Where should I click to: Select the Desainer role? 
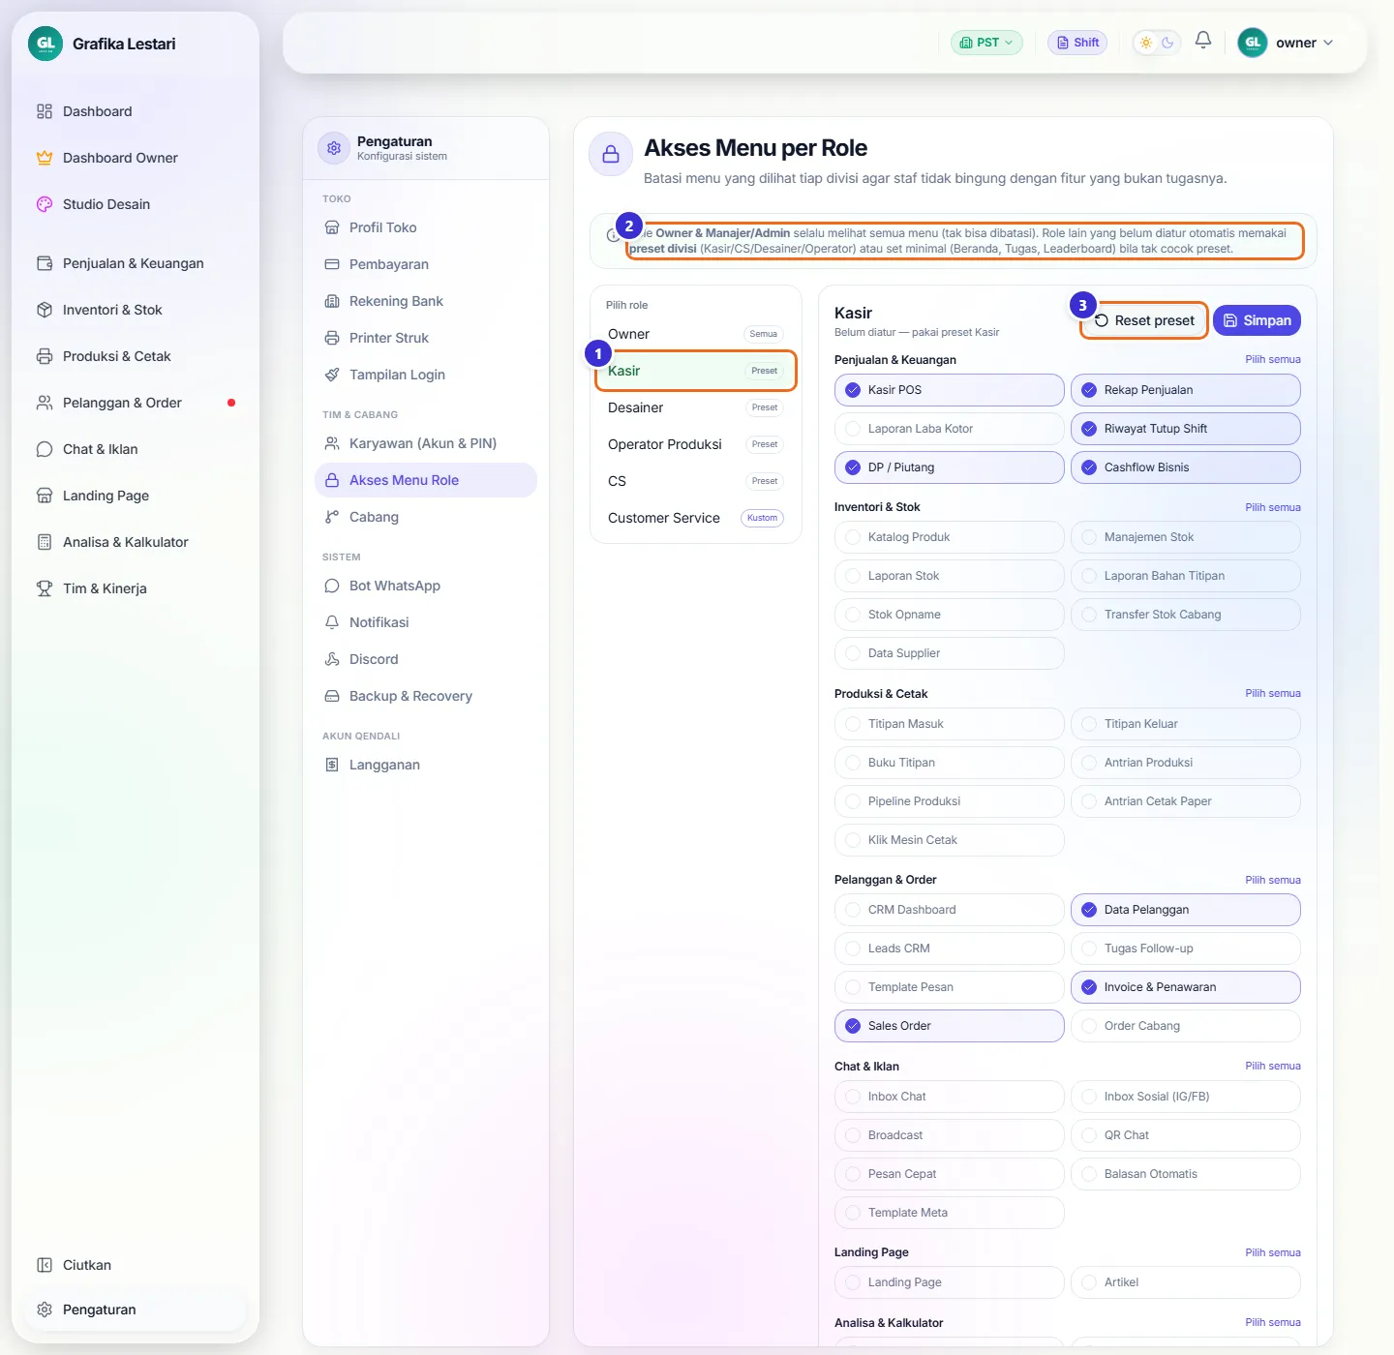point(696,407)
